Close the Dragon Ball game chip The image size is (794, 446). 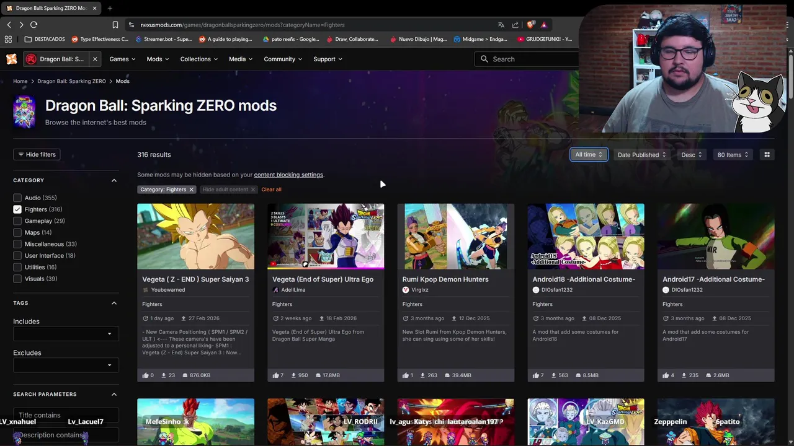tap(95, 59)
